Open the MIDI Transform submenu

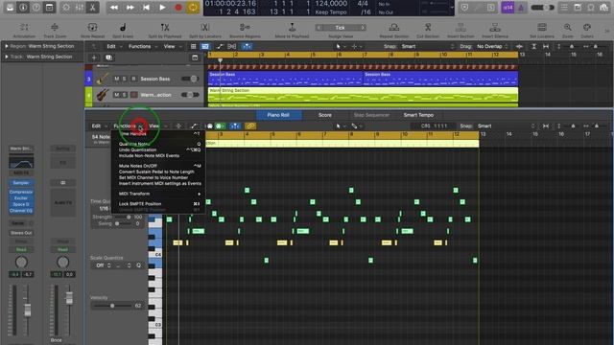pyautogui.click(x=157, y=194)
